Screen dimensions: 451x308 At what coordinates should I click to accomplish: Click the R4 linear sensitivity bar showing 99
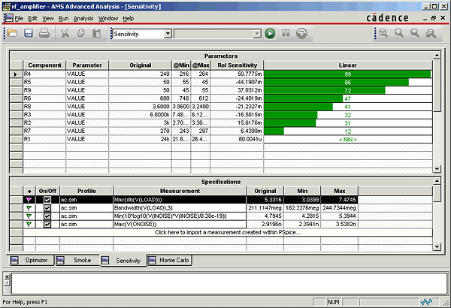click(348, 74)
